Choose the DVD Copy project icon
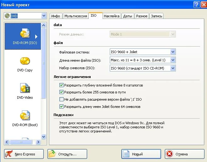 [25, 61]
